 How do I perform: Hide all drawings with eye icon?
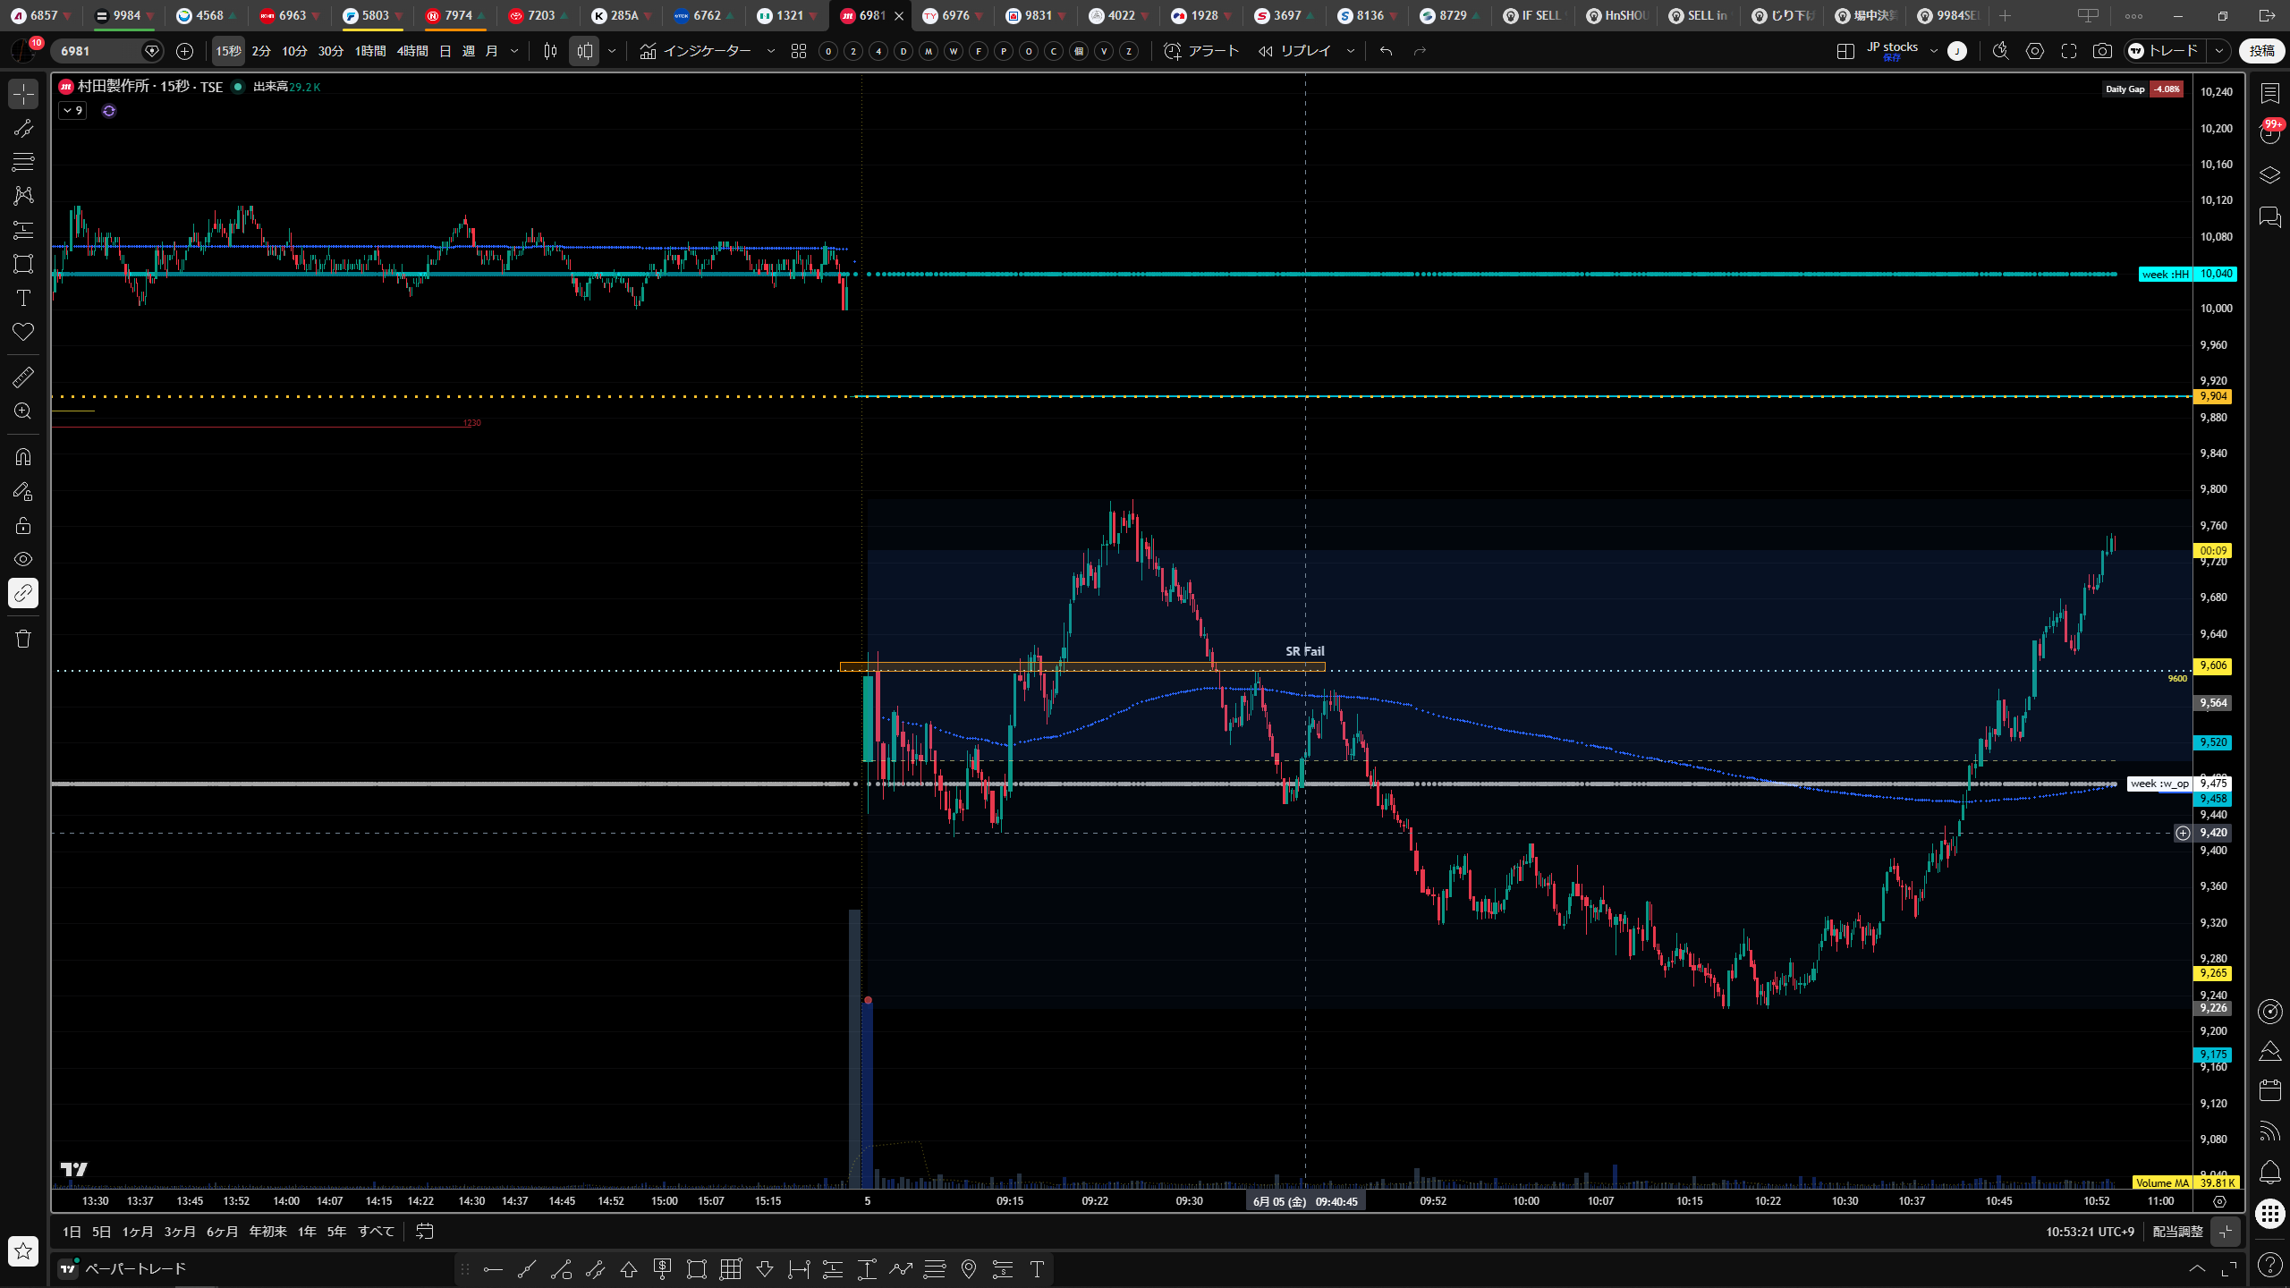click(x=23, y=559)
